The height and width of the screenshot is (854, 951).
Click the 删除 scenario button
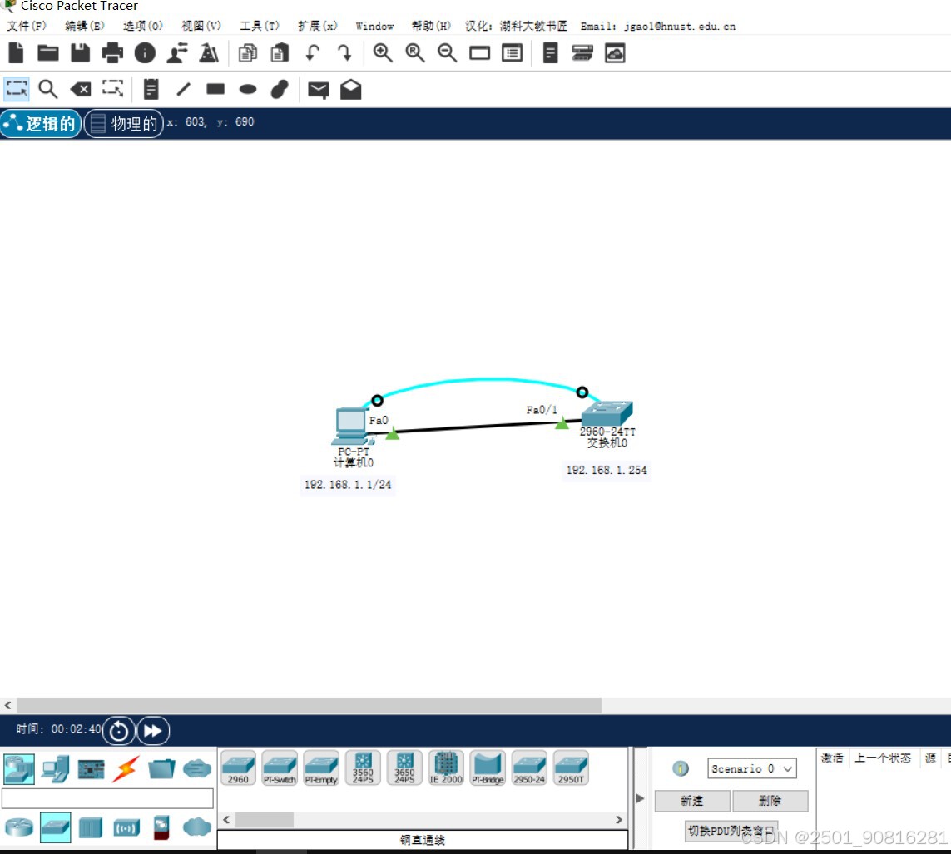770,801
